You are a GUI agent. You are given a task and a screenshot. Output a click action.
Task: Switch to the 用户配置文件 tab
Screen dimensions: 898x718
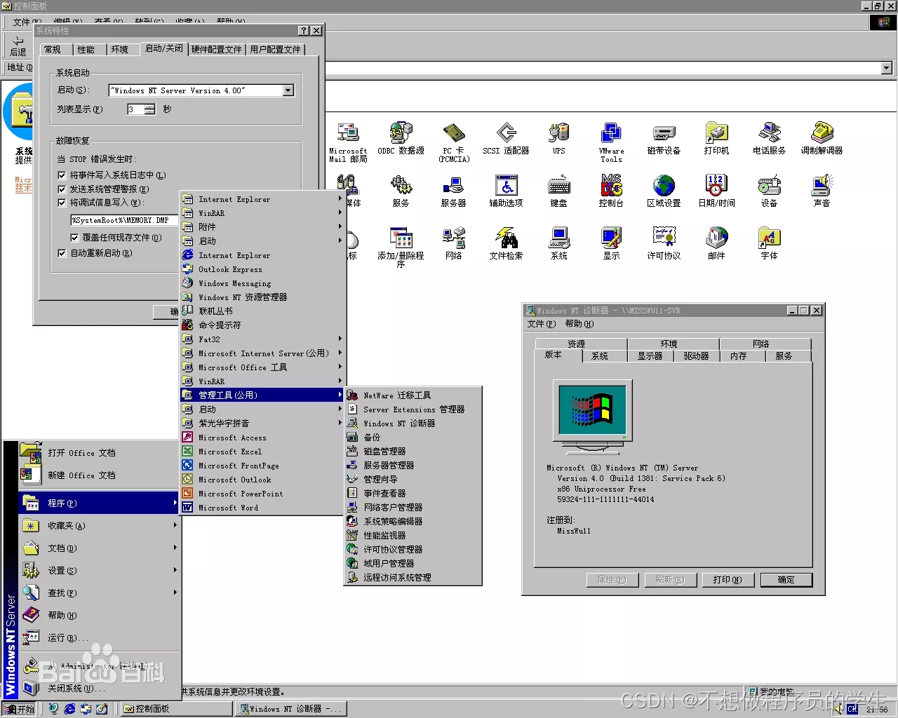coord(275,50)
